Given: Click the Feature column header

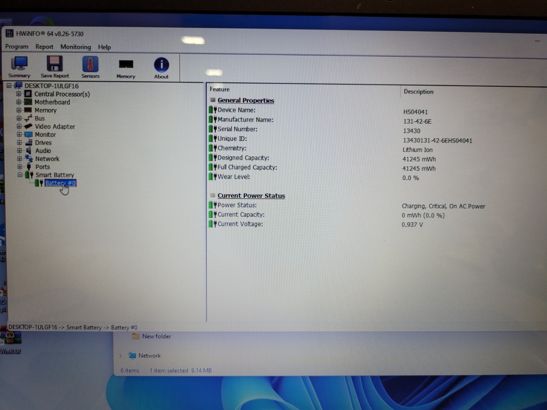Looking at the screenshot, I should 219,89.
